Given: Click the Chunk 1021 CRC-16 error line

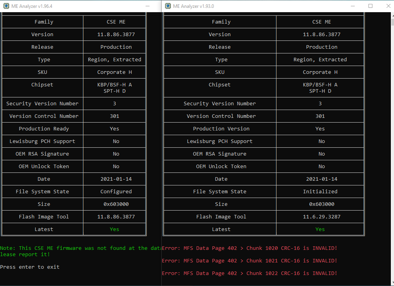Looking at the screenshot, I should [x=249, y=260].
